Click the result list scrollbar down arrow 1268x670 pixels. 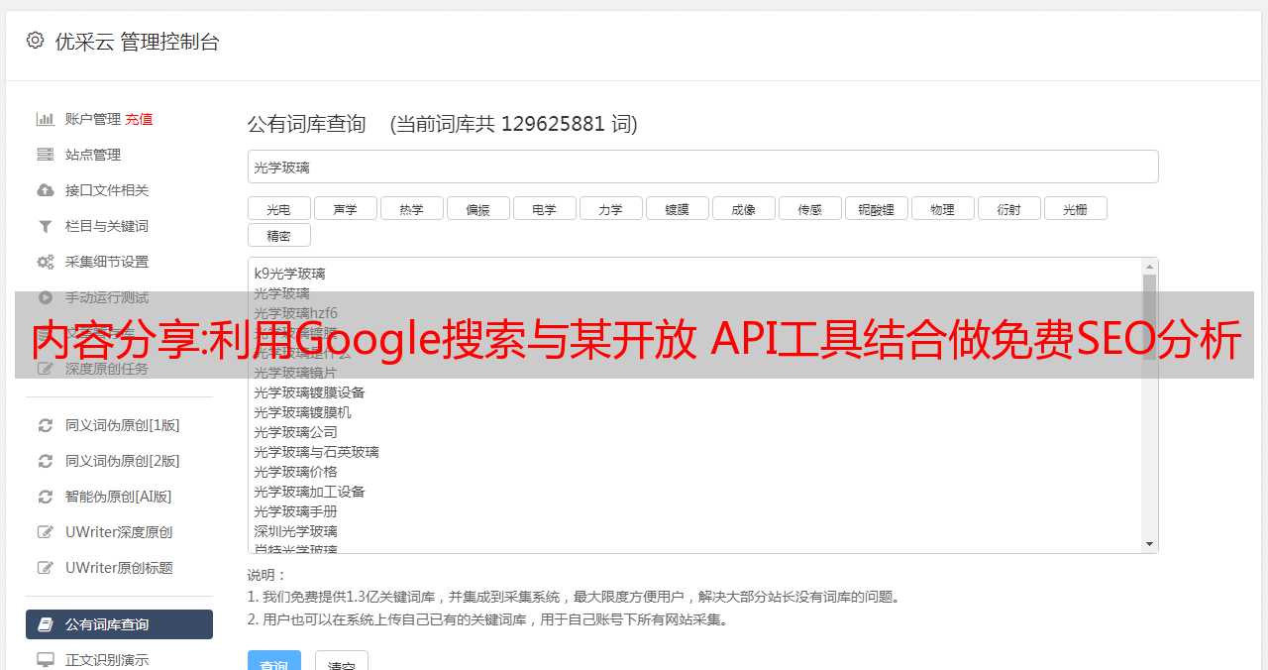tap(1149, 544)
